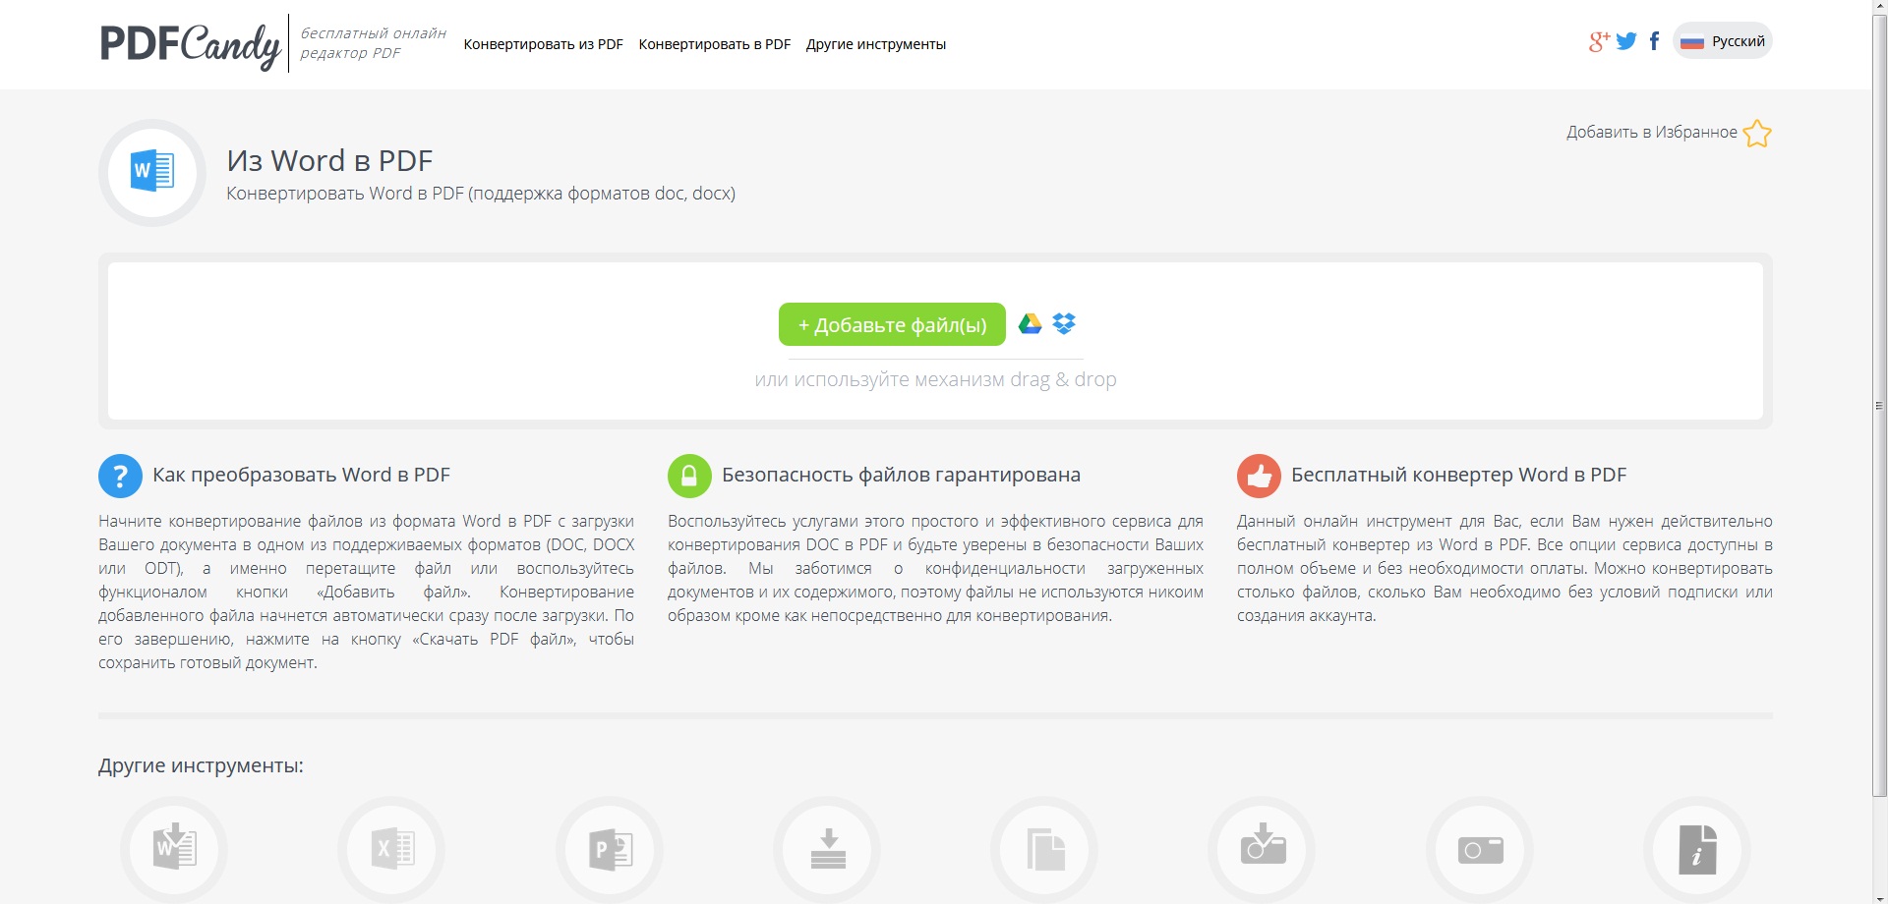
Task: Click the Безопасность файлов гарантирована heading
Action: point(901,476)
